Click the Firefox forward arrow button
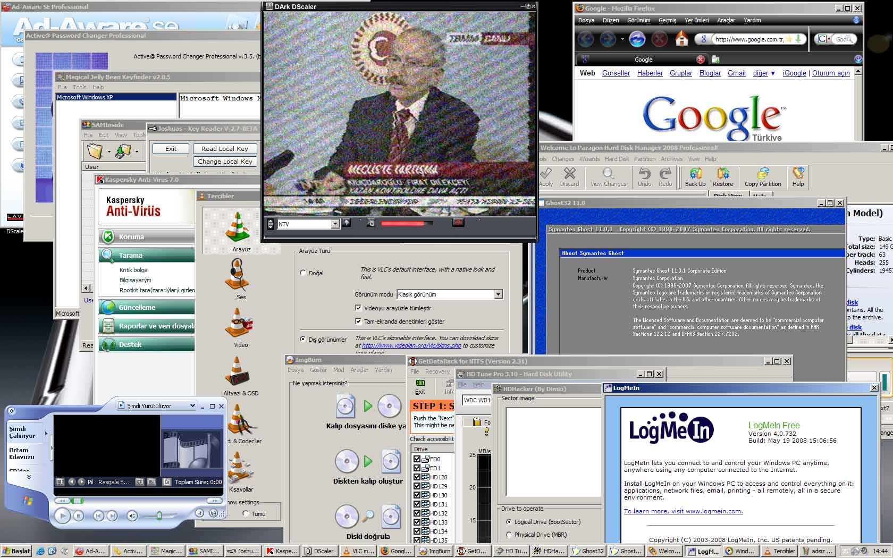 [608, 39]
